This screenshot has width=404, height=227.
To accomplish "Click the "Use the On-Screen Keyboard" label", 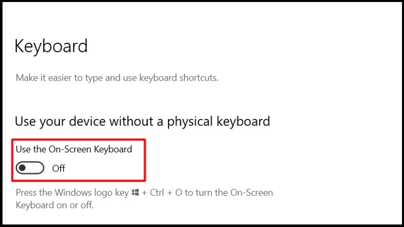I will click(x=74, y=149).
